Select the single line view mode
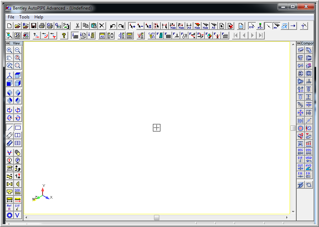This screenshot has width=319, height=227. tap(10, 128)
